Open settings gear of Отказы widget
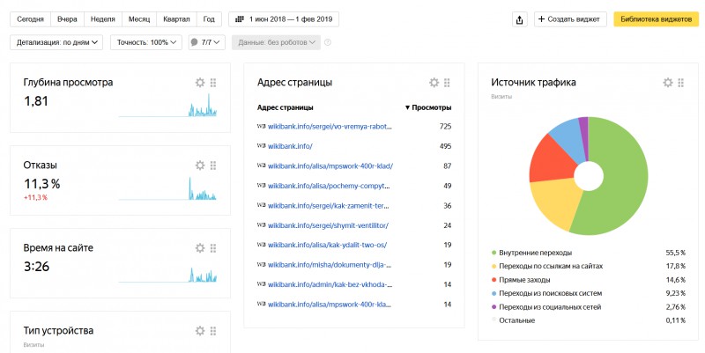Screen dimensions: 705x353 (x=200, y=165)
